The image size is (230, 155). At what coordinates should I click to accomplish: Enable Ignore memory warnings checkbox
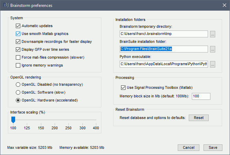coord(18,65)
